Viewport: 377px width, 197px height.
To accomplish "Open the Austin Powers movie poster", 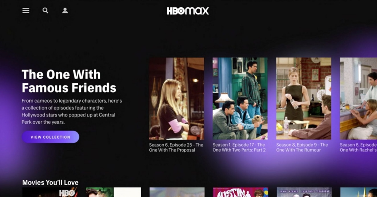I will (241, 192).
